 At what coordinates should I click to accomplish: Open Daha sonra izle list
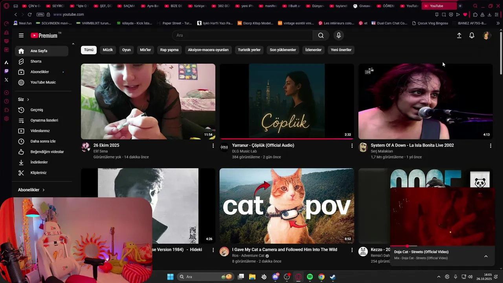click(42, 141)
